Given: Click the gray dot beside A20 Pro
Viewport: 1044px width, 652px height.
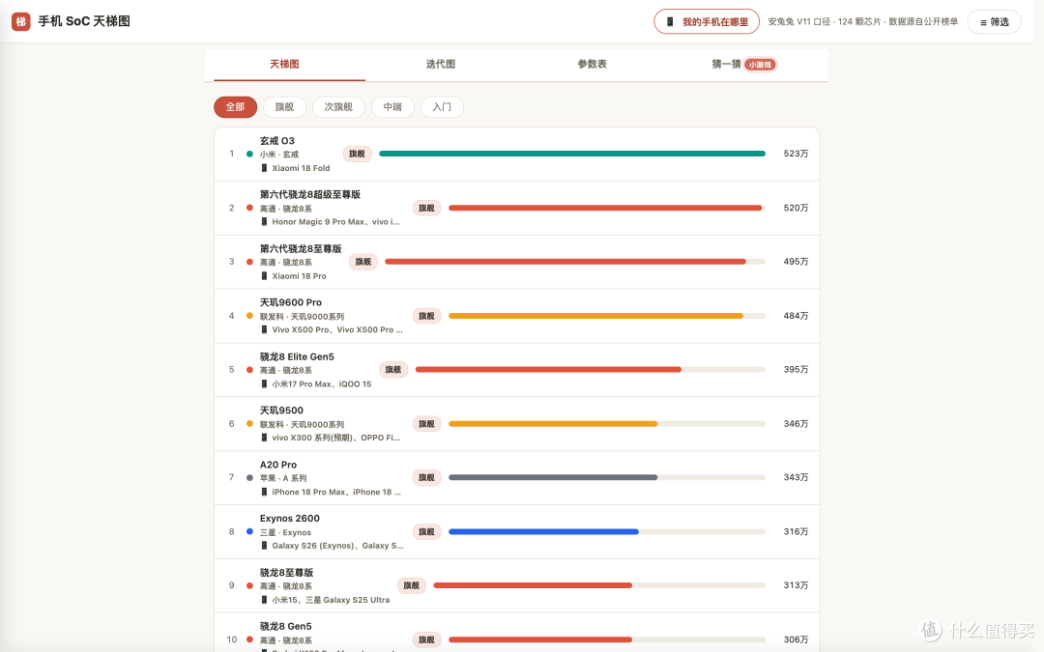Looking at the screenshot, I should tap(249, 478).
